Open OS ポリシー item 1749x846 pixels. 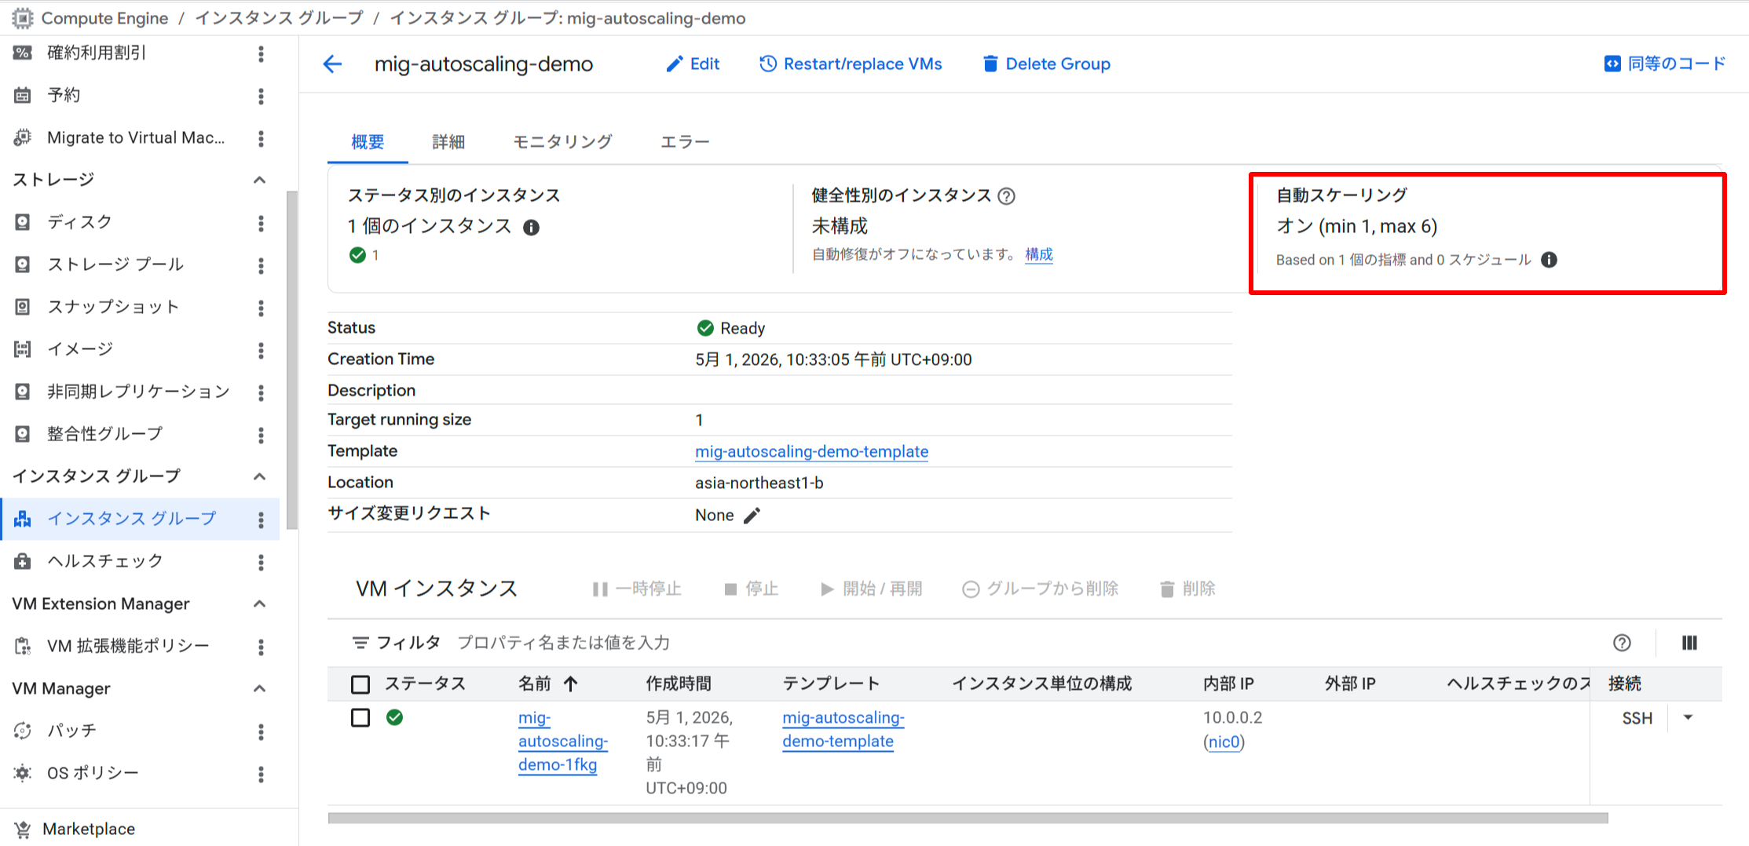[93, 773]
